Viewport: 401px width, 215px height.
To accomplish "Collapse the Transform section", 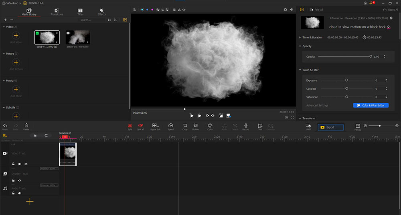I will coord(300,119).
